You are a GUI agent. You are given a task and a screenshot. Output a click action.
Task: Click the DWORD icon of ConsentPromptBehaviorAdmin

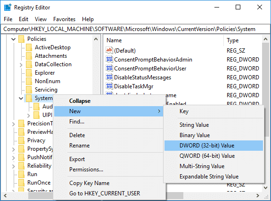[109, 59]
